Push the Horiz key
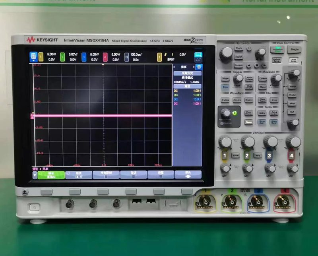This screenshot has height=256, width=318. tap(239, 48)
